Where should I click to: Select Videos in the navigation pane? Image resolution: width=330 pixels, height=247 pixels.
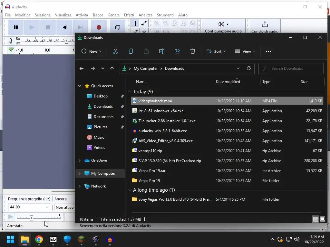(x=99, y=147)
